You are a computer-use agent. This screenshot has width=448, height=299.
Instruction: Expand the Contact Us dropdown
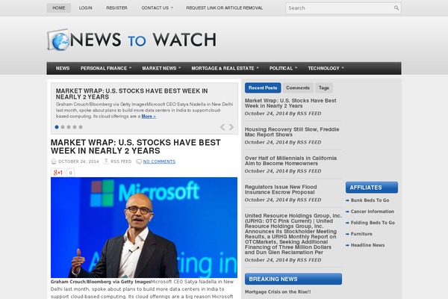coord(157,8)
